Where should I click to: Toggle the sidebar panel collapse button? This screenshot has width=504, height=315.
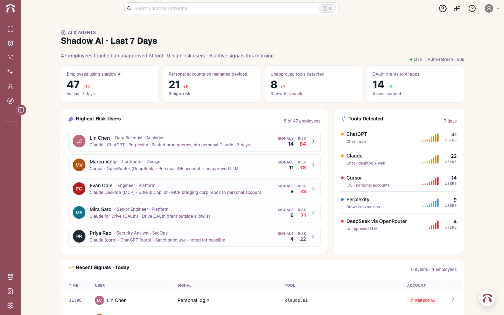[21, 110]
